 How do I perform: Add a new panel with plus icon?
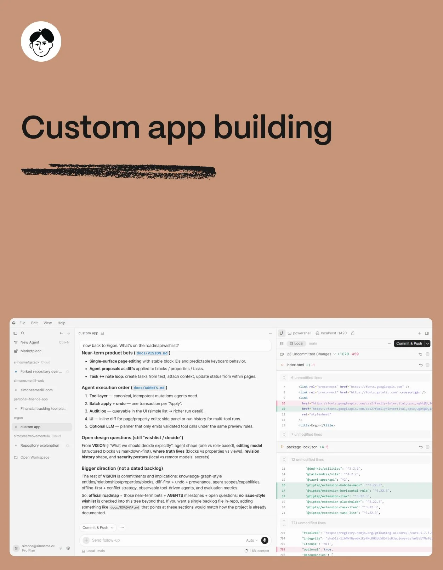(x=420, y=333)
